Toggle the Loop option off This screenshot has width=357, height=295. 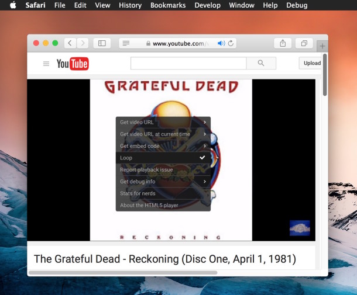pos(163,158)
